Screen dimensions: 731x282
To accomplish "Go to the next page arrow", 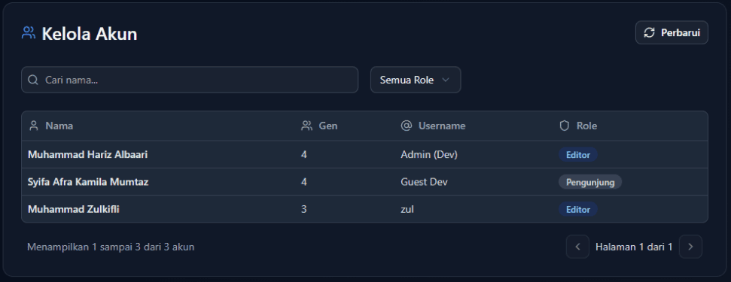I will [690, 247].
